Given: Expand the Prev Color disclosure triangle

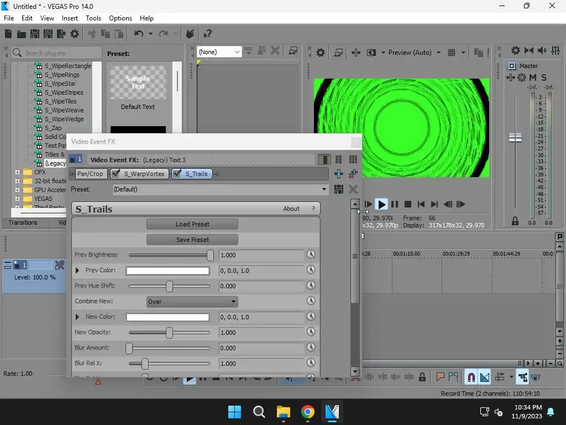Looking at the screenshot, I should 77,270.
